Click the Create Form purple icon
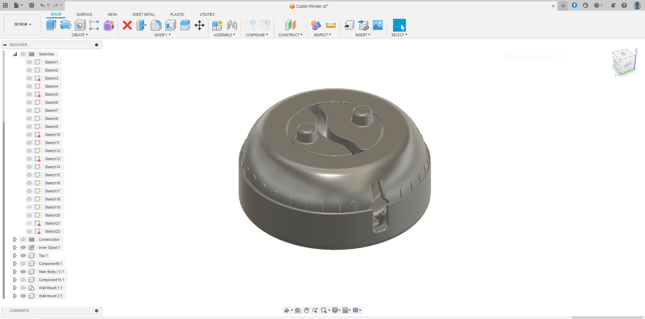 pyautogui.click(x=109, y=25)
